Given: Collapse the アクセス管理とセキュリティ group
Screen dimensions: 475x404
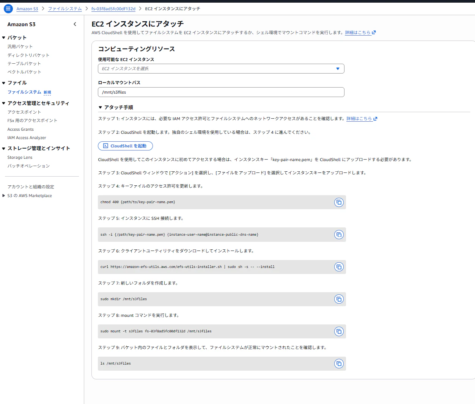Looking at the screenshot, I should tap(4, 103).
